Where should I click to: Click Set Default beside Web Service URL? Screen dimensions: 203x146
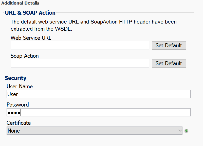click(x=169, y=45)
